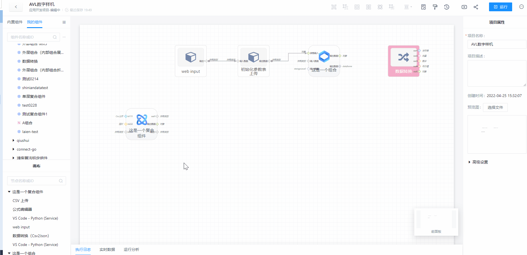Toggle the component grid view icon
527x255 pixels.
(64, 22)
